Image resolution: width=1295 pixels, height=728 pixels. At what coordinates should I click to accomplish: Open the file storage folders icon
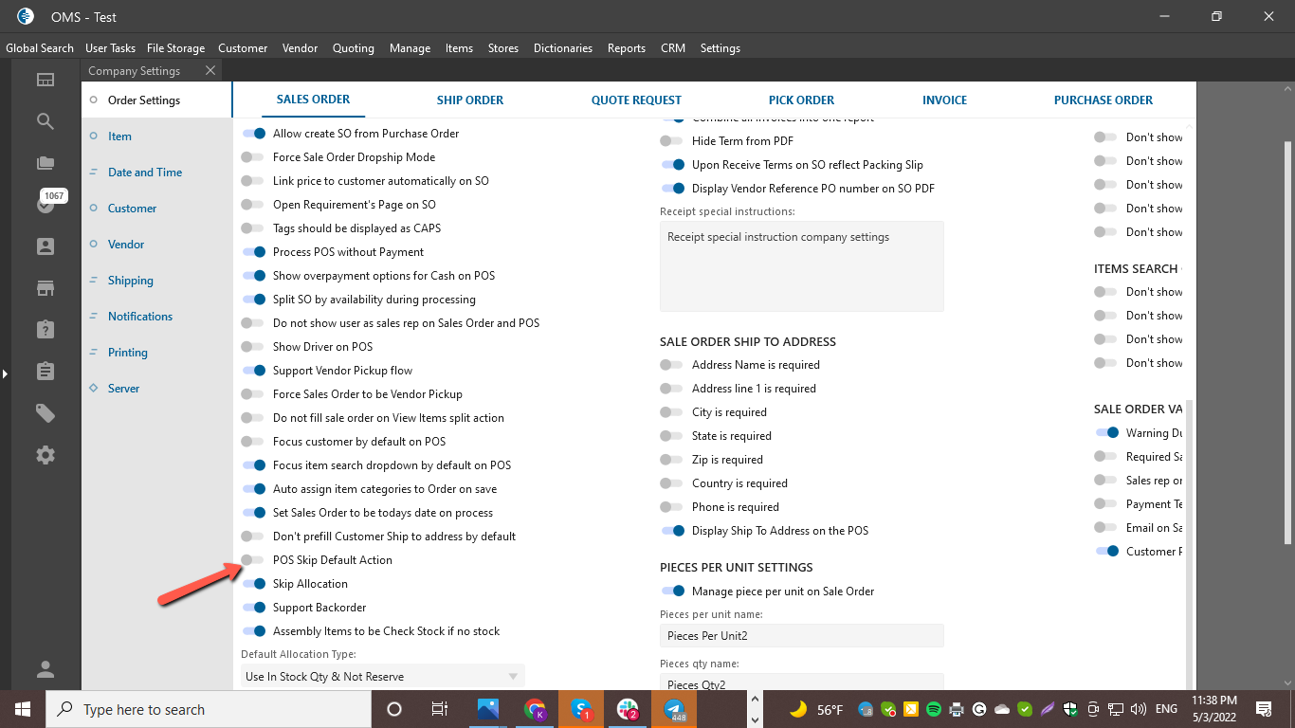(x=45, y=163)
